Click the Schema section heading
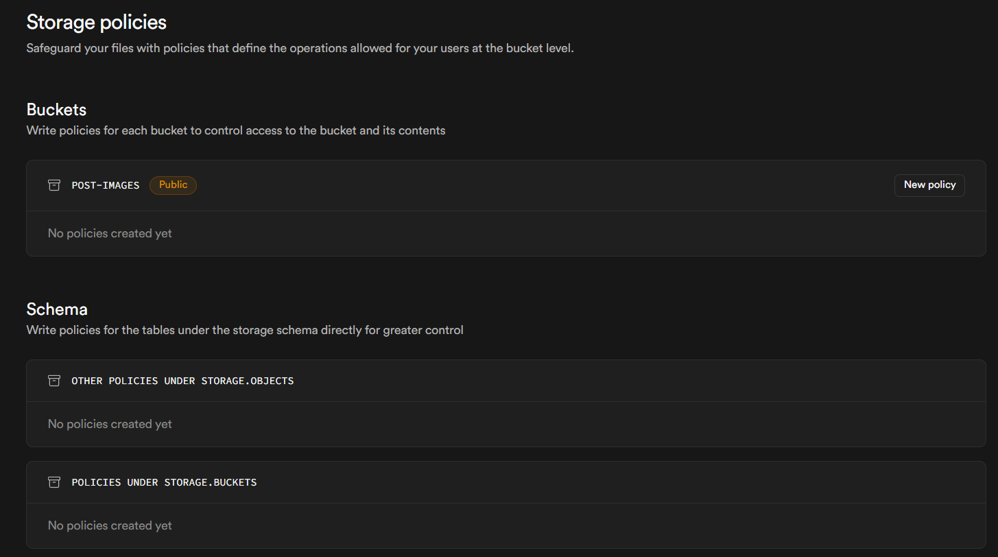 (x=57, y=309)
